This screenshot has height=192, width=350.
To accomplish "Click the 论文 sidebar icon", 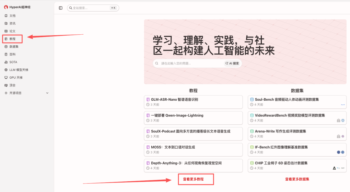I will 6,31.
